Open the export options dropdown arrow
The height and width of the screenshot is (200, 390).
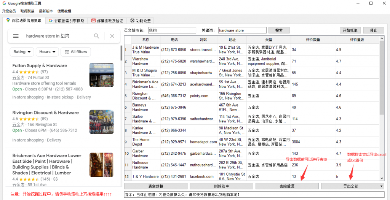pos(381,186)
